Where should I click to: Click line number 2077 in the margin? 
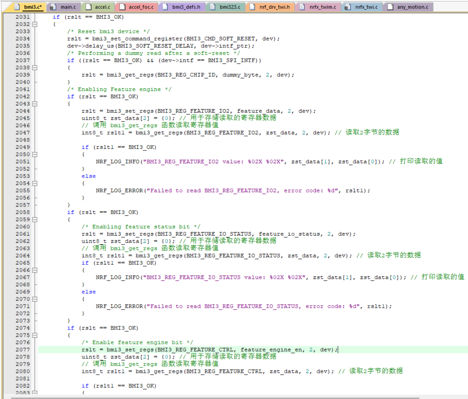click(x=23, y=350)
